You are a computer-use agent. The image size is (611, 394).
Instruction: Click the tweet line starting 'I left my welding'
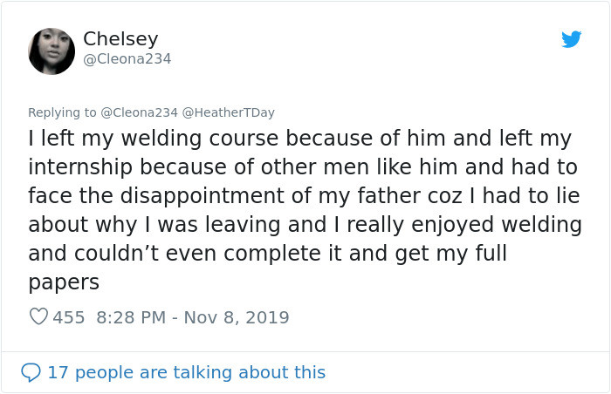299,139
